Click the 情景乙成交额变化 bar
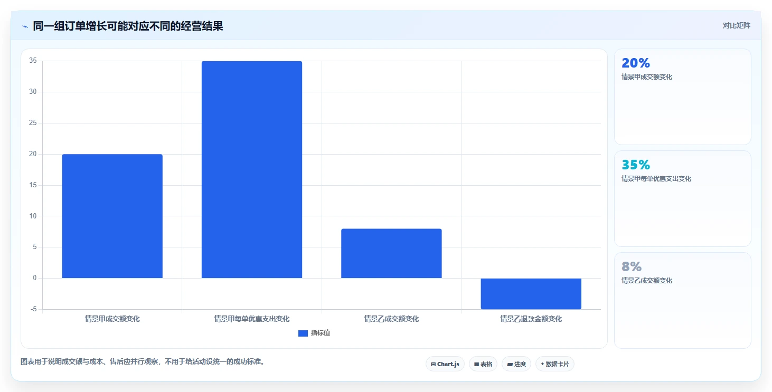Image resolution: width=772 pixels, height=392 pixels. pyautogui.click(x=391, y=253)
